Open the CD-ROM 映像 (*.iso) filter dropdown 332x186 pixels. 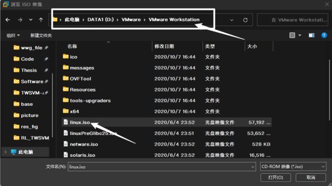[x=293, y=167]
